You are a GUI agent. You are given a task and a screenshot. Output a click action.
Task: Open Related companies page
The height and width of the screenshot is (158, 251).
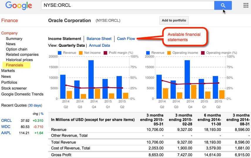22,55
